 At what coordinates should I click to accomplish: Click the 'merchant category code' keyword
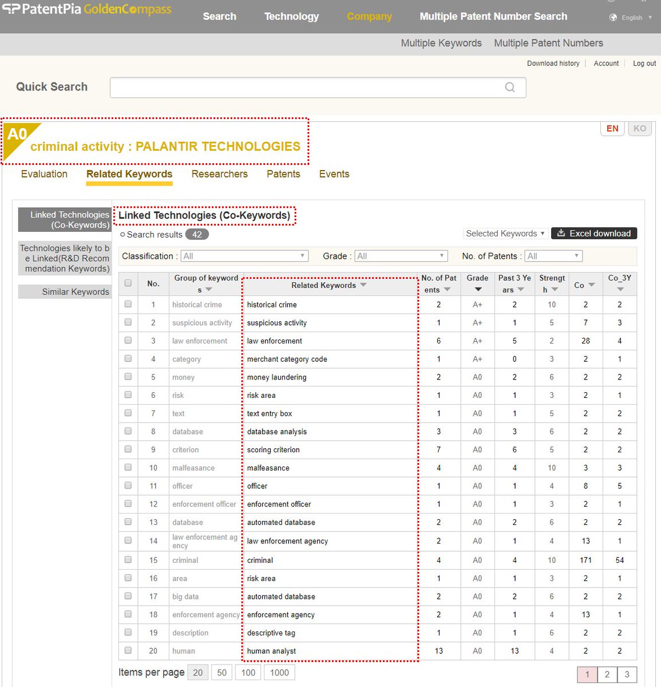(x=287, y=359)
